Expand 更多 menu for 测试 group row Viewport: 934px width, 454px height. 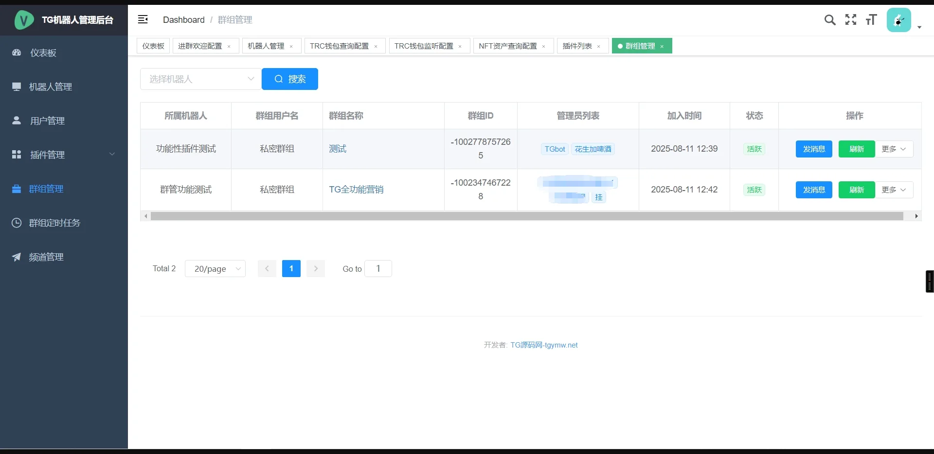pyautogui.click(x=894, y=149)
